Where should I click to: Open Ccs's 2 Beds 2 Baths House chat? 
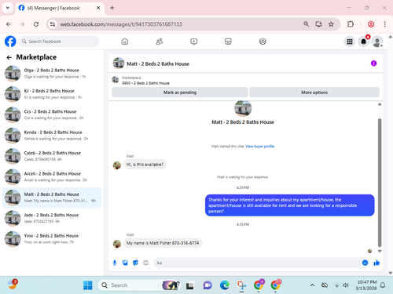pyautogui.click(x=52, y=114)
